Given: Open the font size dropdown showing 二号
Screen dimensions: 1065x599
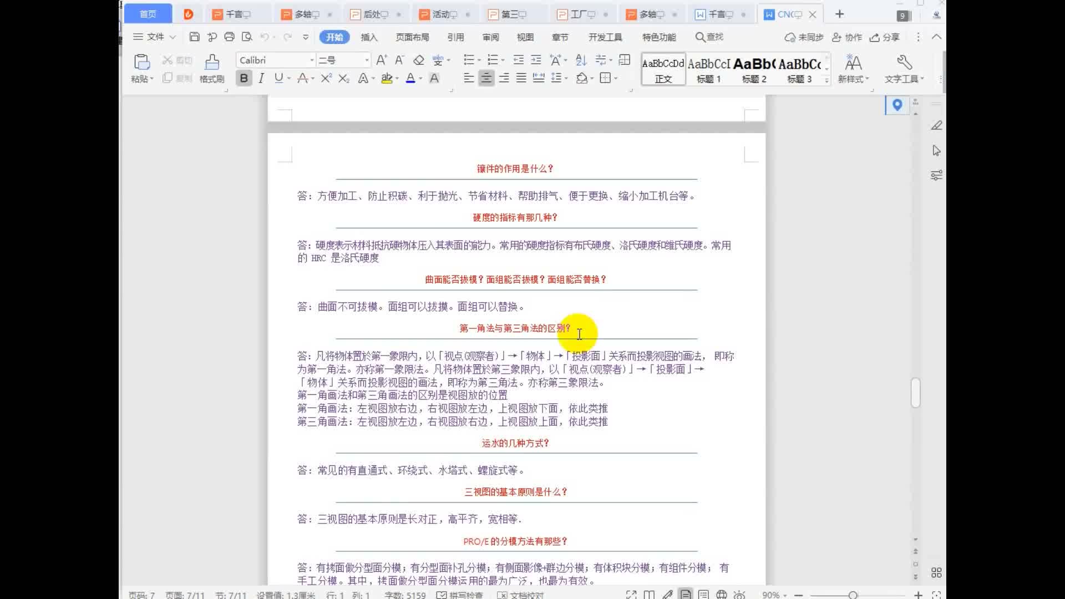Looking at the screenshot, I should pyautogui.click(x=367, y=60).
